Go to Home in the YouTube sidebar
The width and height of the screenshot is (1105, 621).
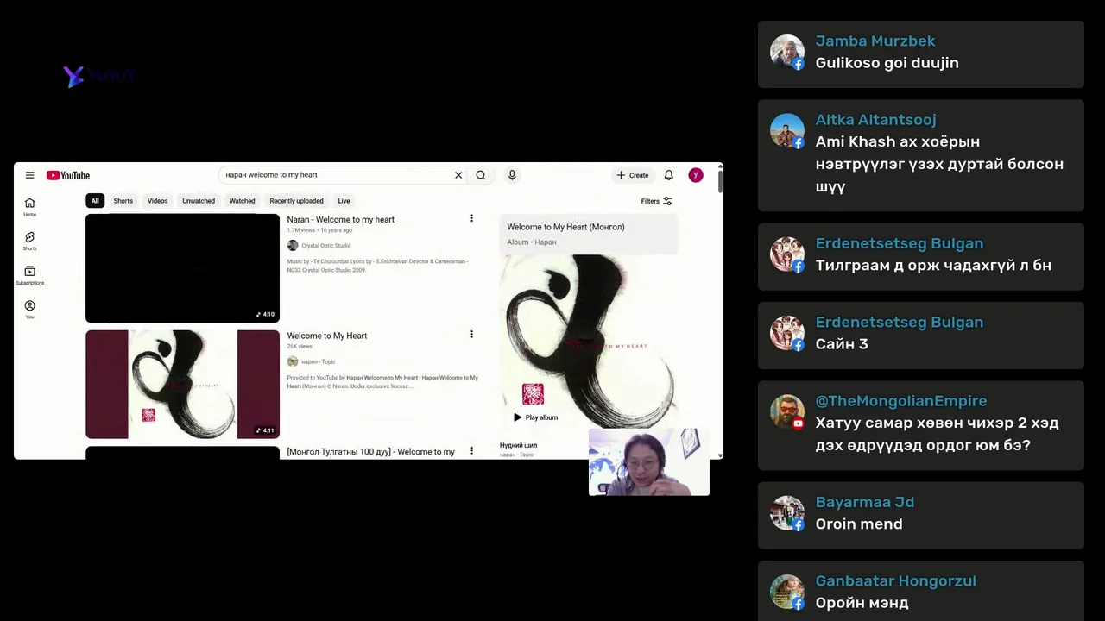[x=29, y=207]
